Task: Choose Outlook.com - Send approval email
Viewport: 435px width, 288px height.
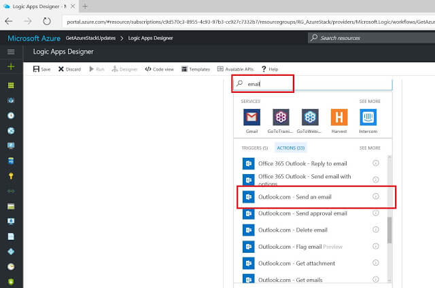Action: 311,213
